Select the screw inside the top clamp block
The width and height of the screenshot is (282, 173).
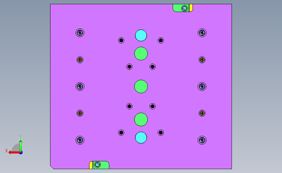click(x=184, y=8)
